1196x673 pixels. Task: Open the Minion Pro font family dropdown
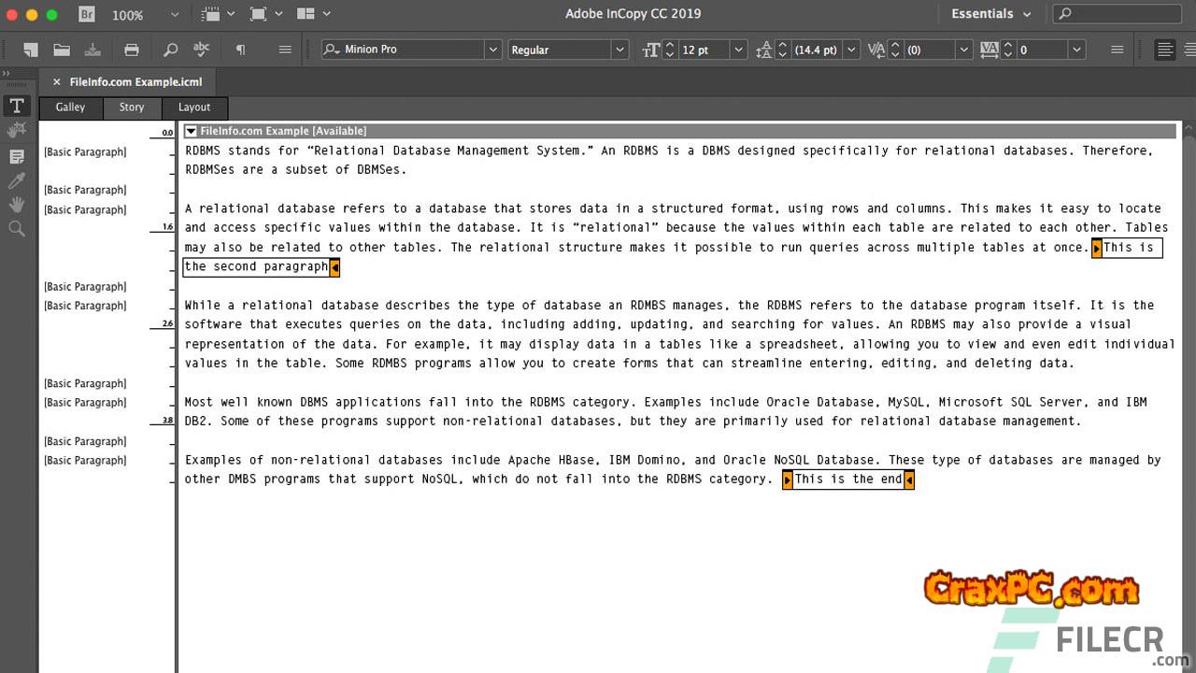point(492,50)
